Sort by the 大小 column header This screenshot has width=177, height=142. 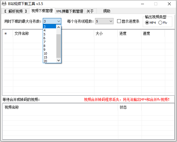(106, 33)
